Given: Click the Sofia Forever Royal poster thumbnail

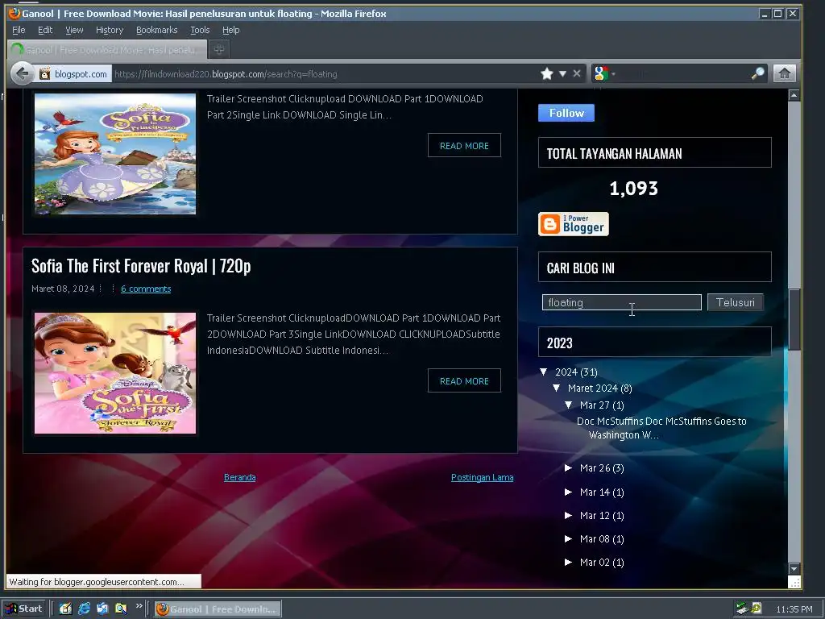Looking at the screenshot, I should pyautogui.click(x=115, y=373).
